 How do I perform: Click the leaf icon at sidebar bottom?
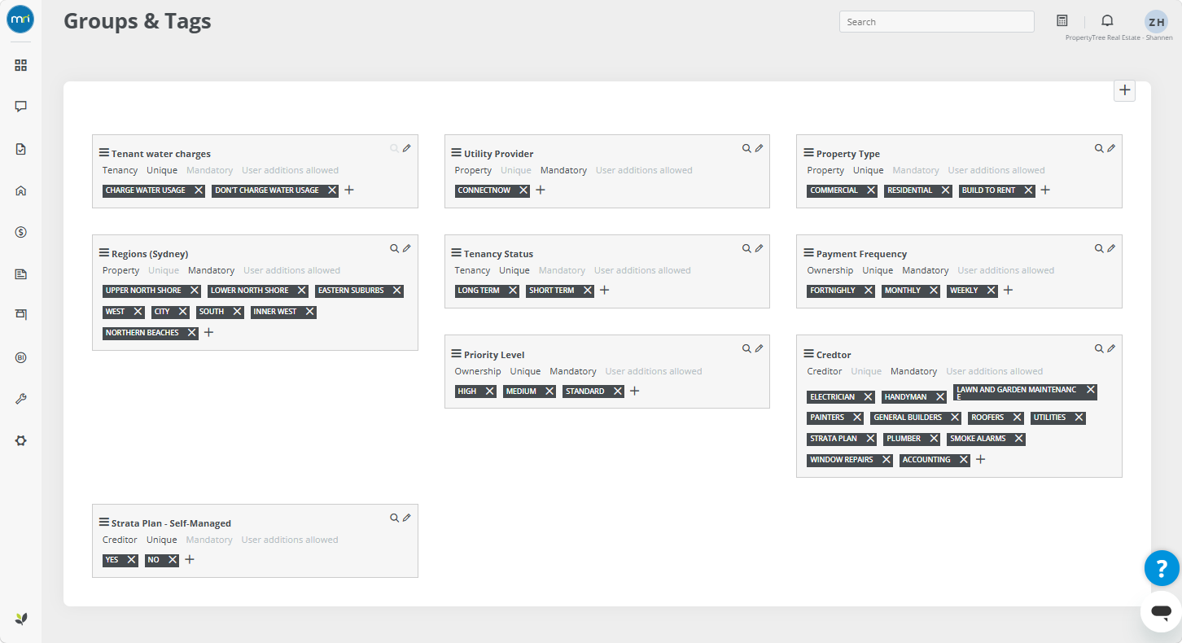tap(21, 619)
